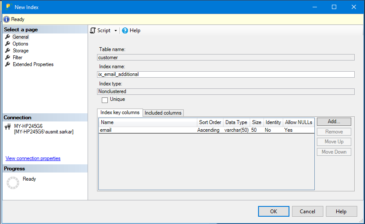Open Extended Properties page icon
The height and width of the screenshot is (224, 365).
click(8, 64)
